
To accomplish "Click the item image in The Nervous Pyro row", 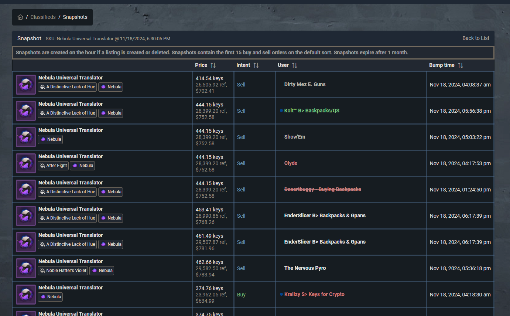I will 26,268.
